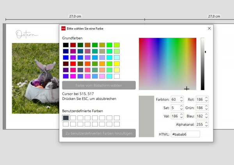Select the Easter basket photo on page
Viewport: 234px width, 165px height.
pos(35,78)
